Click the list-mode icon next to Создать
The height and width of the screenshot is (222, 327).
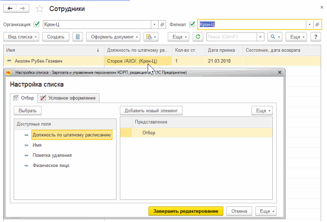point(78,37)
